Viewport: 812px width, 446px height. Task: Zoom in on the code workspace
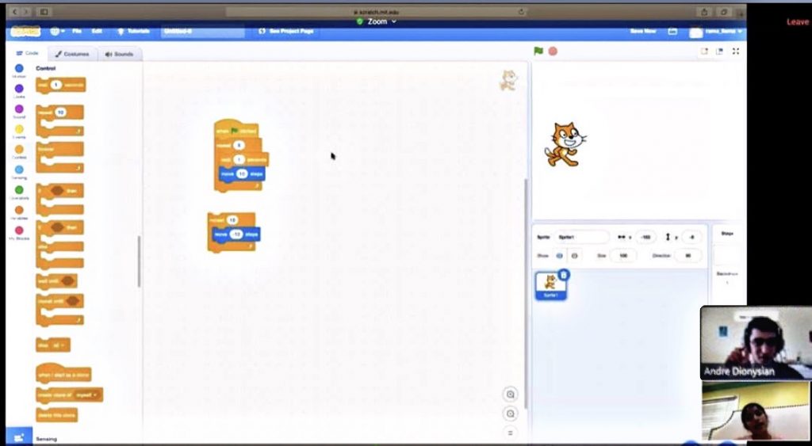510,395
